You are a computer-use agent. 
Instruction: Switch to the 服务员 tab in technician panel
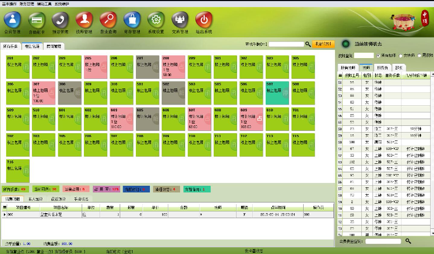[383, 68]
